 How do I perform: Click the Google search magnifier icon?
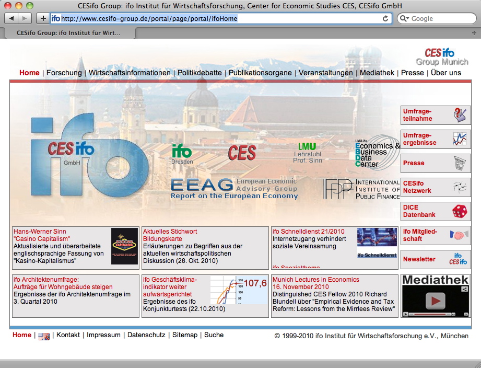(x=404, y=18)
